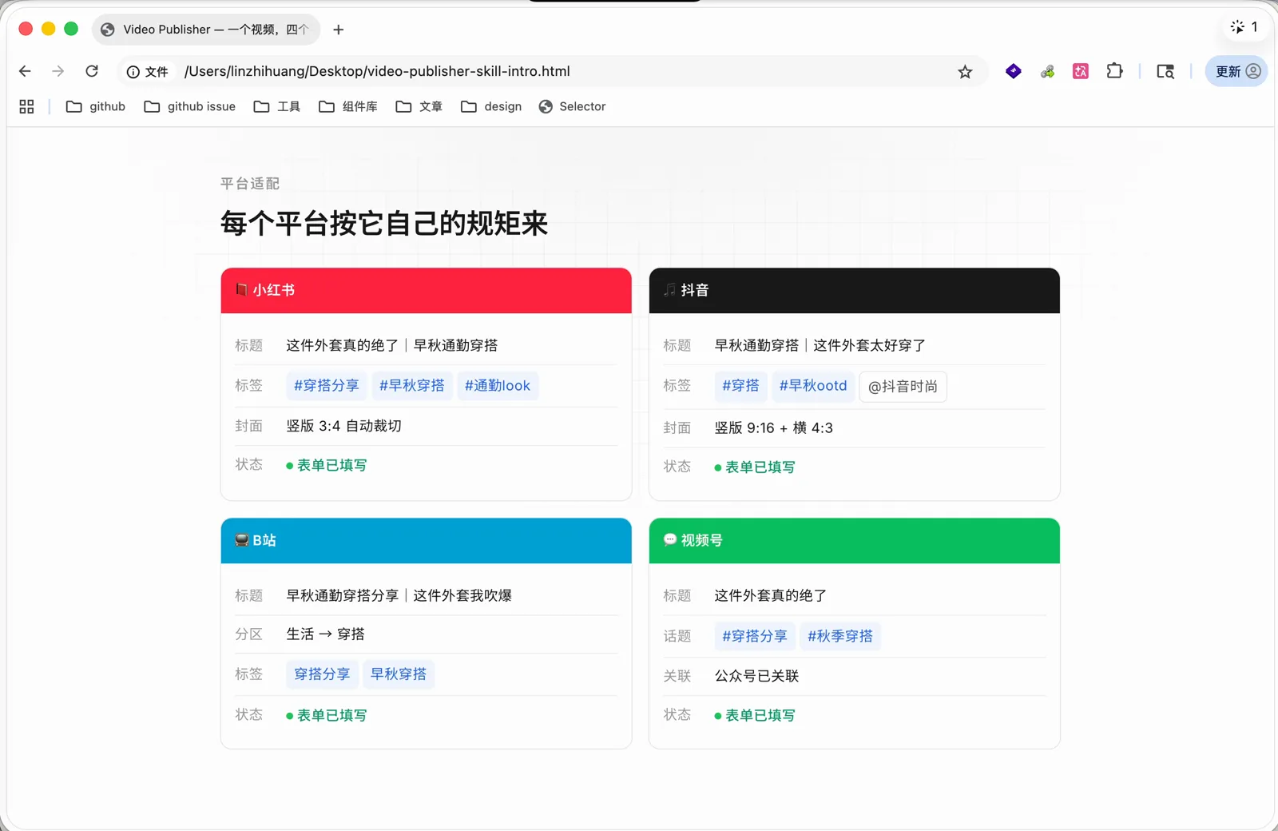Viewport: 1278px width, 831px height.
Task: Click the cover text 竖版 9:16 + 横 4:3
Action: (774, 427)
